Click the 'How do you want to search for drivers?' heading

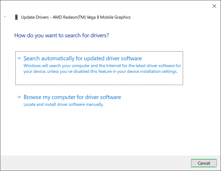(x=62, y=36)
